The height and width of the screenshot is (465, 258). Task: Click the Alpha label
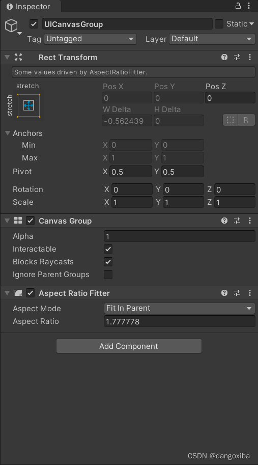[23, 236]
